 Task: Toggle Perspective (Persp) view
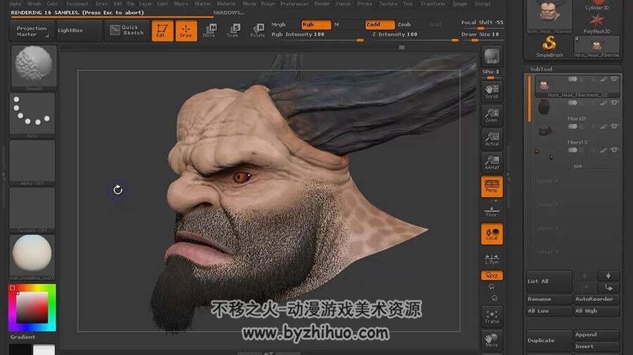[x=492, y=187]
